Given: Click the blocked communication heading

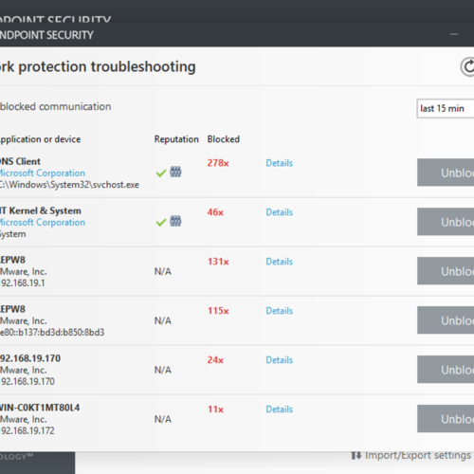Looking at the screenshot, I should tap(56, 107).
